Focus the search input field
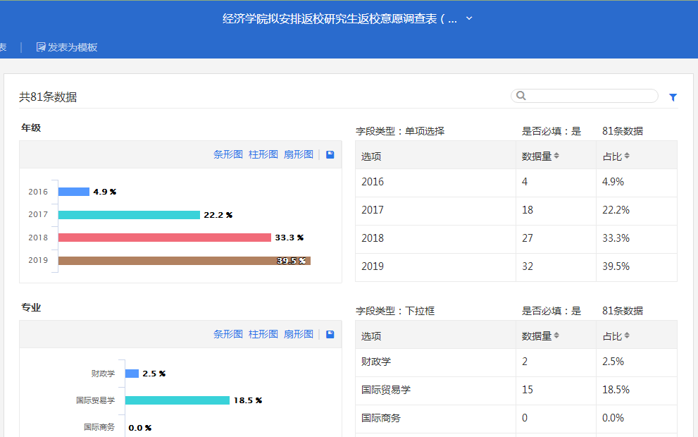Screen dimensions: 698x437 pos(590,96)
